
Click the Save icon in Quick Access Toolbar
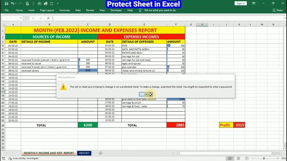coord(6,4)
